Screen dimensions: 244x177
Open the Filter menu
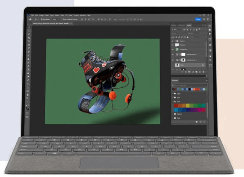62,16
